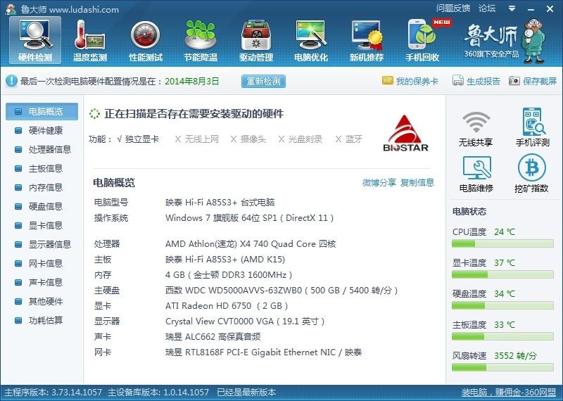Open the 手机回收 phone recycling tool

coord(422,41)
